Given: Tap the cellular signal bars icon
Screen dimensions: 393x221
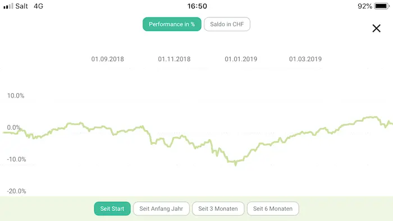Looking at the screenshot, I should point(8,6).
